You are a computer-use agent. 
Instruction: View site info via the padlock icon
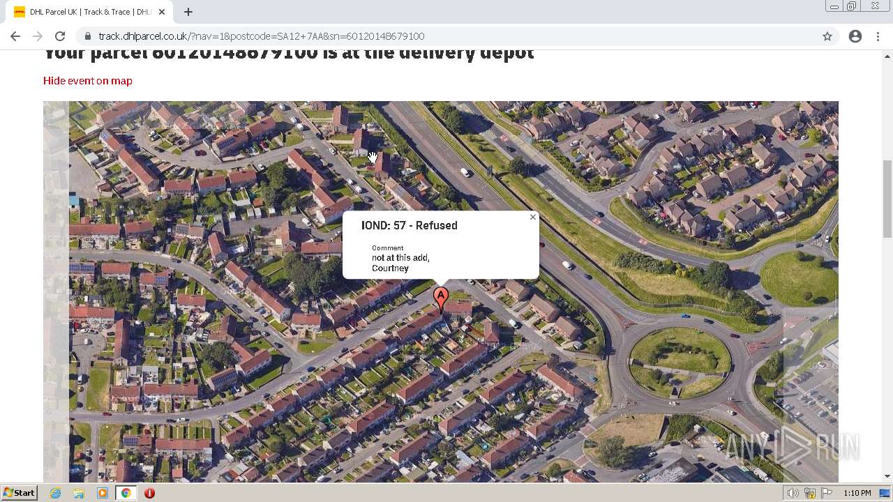(x=88, y=36)
